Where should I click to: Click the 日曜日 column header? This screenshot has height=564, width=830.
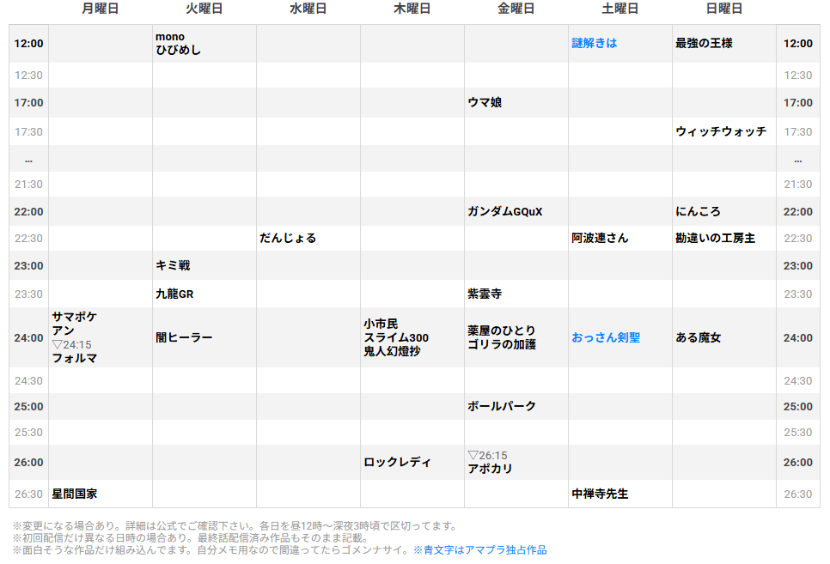tap(724, 9)
